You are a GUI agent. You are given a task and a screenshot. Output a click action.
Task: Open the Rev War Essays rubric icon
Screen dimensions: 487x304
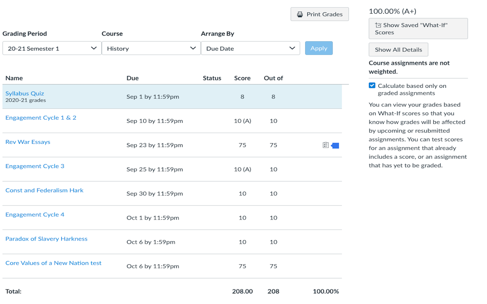coord(325,145)
